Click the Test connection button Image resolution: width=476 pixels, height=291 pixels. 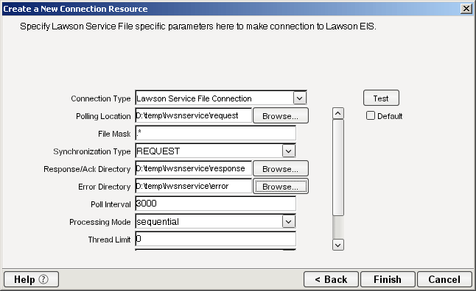tap(381, 98)
